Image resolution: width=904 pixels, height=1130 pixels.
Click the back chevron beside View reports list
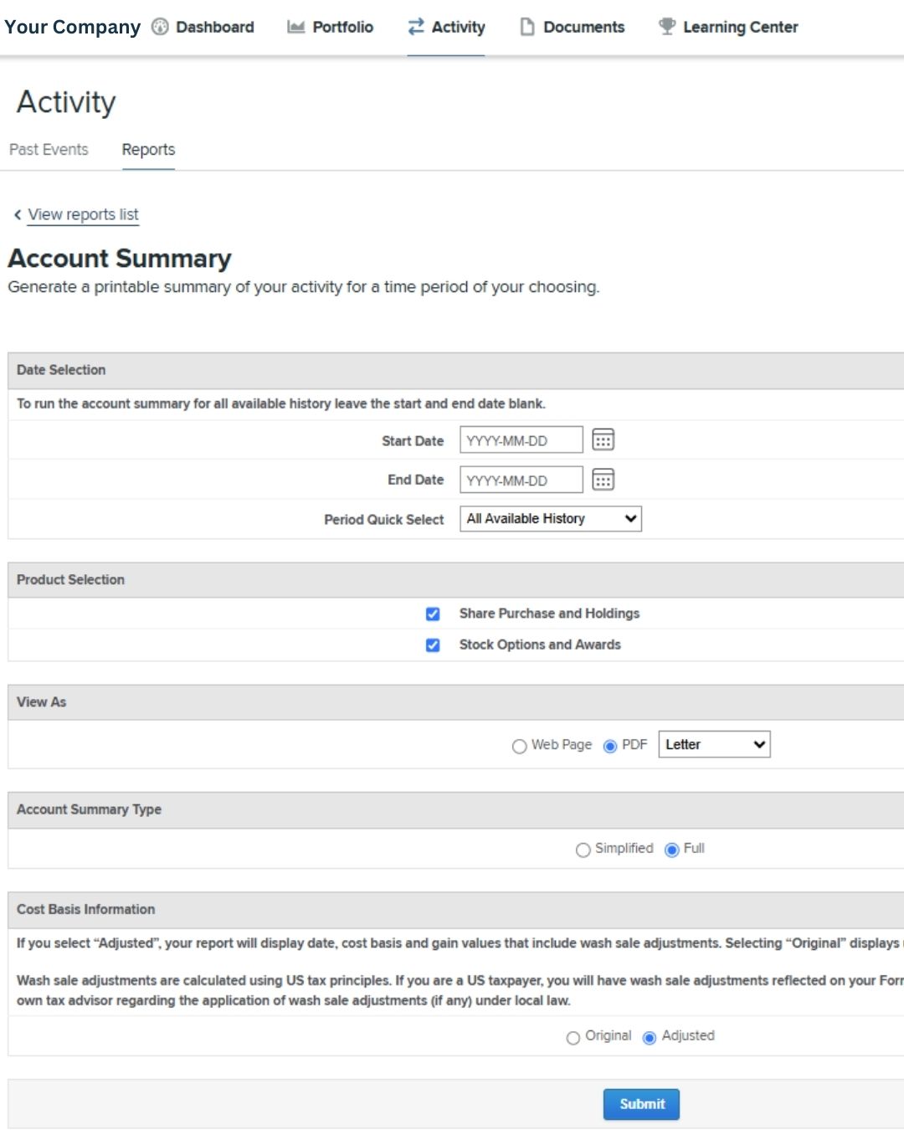pos(18,215)
